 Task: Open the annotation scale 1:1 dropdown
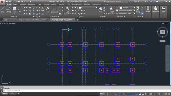147,94
